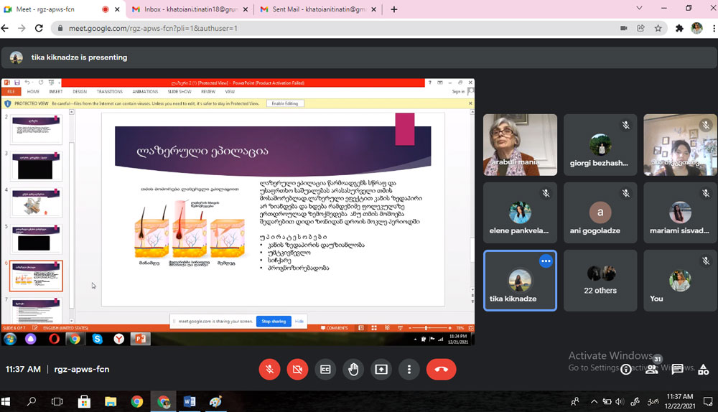Turn on closed captions
The height and width of the screenshot is (412, 718).
tap(325, 369)
